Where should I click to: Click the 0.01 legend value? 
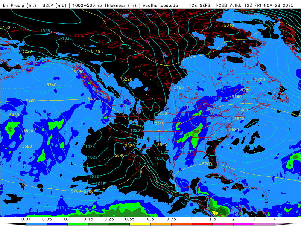26,219
